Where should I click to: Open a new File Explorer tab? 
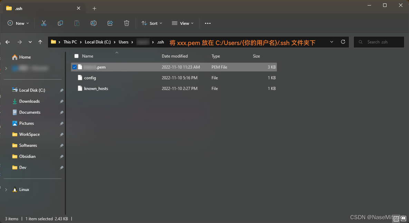click(94, 8)
